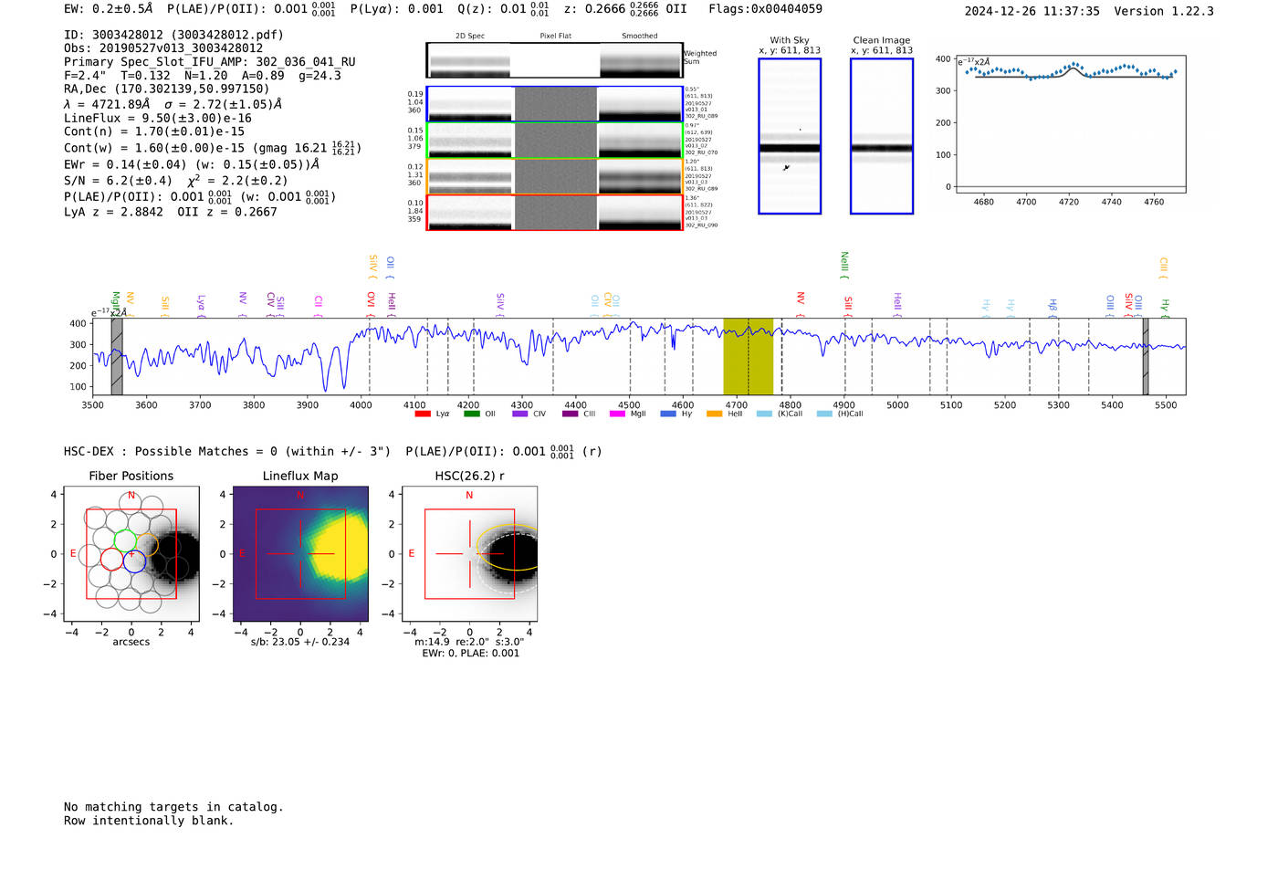Click the magenta MgII legend swatch
The width and height of the screenshot is (1278, 870).
(x=617, y=414)
